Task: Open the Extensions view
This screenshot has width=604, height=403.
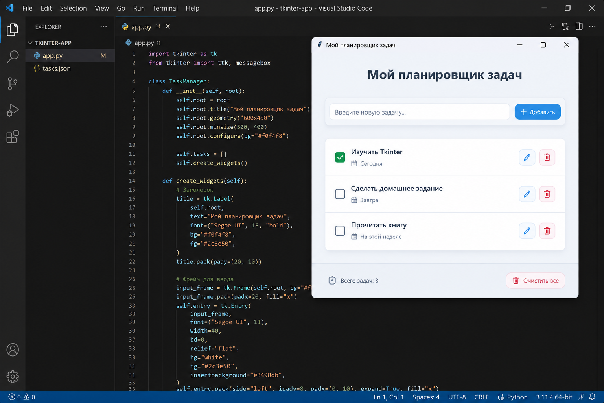Action: tap(13, 137)
